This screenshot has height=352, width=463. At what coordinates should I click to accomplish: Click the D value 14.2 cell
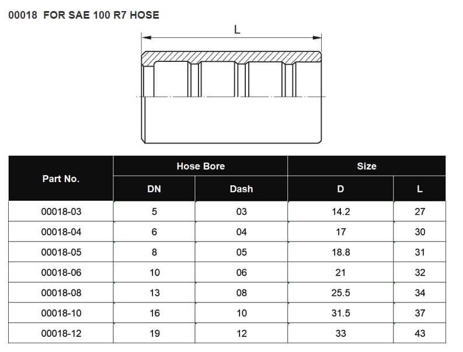(x=340, y=211)
